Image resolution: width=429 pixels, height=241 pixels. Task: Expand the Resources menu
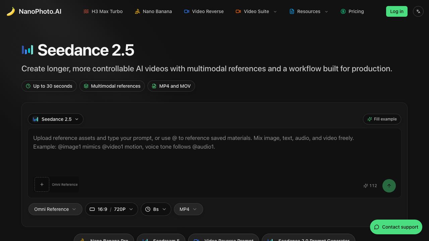click(309, 11)
